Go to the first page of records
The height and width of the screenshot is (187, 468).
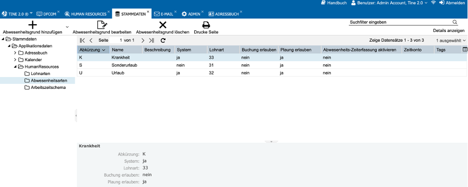pyautogui.click(x=82, y=40)
